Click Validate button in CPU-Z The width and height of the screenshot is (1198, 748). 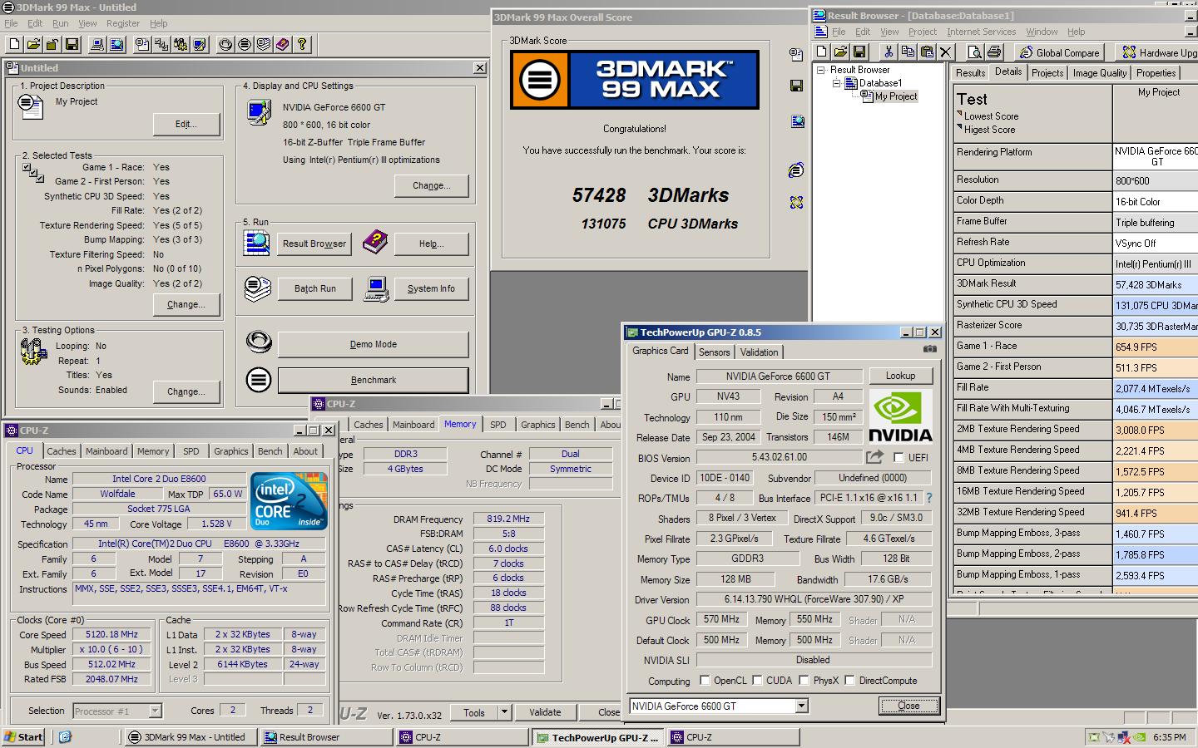coord(544,712)
